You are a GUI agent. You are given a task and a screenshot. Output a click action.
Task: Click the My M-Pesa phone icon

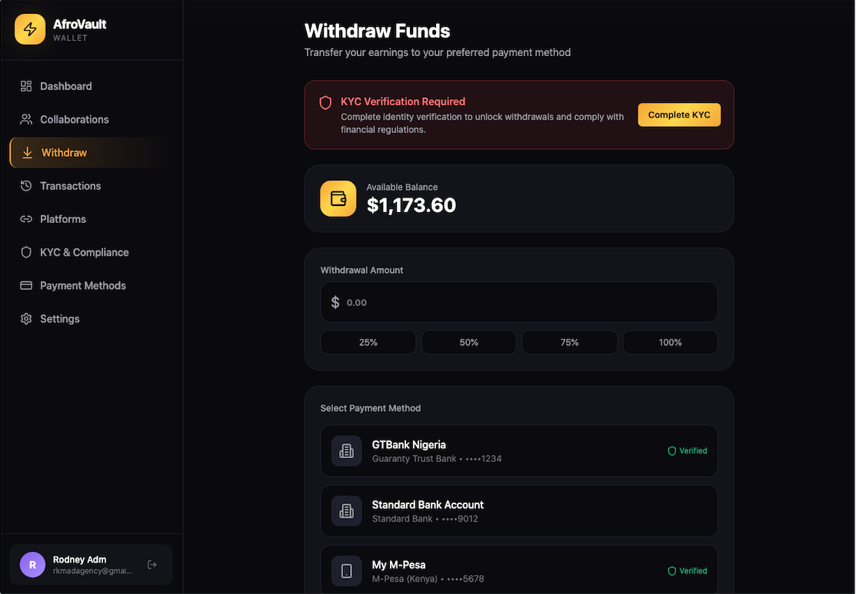(x=347, y=571)
